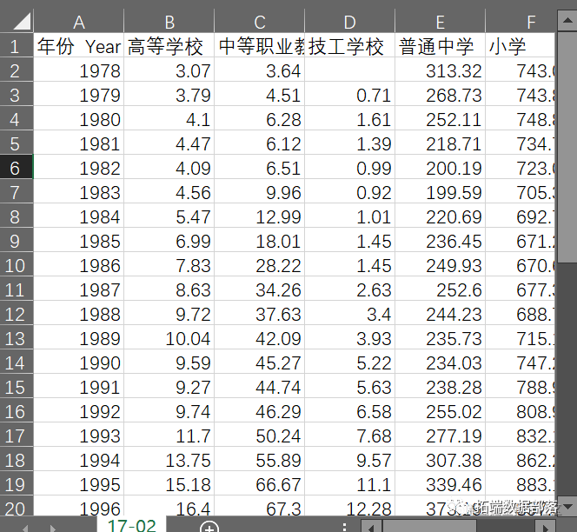
Task: Click cell value 339.46
Action: tap(440, 483)
